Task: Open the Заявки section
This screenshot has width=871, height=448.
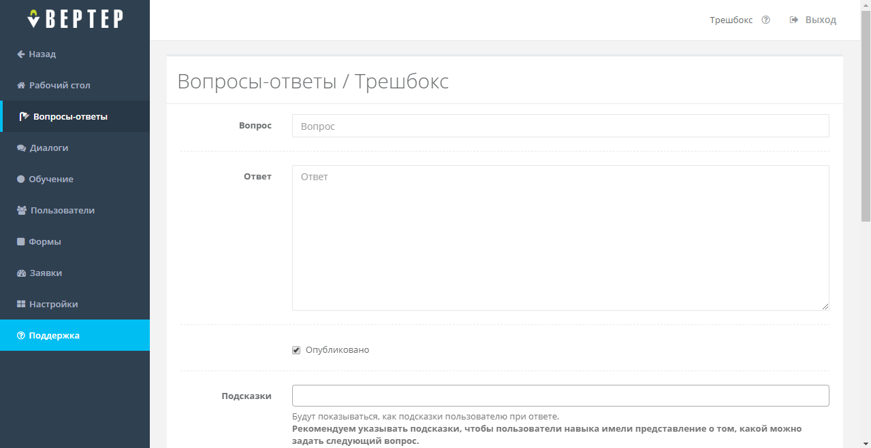Action: coord(75,273)
